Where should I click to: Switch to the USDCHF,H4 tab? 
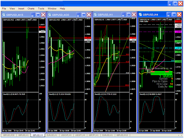(x=66, y=135)
